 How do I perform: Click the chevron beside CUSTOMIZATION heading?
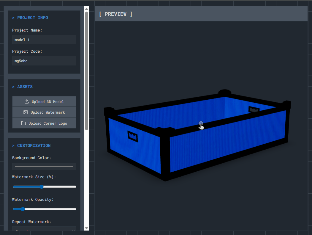[13, 146]
